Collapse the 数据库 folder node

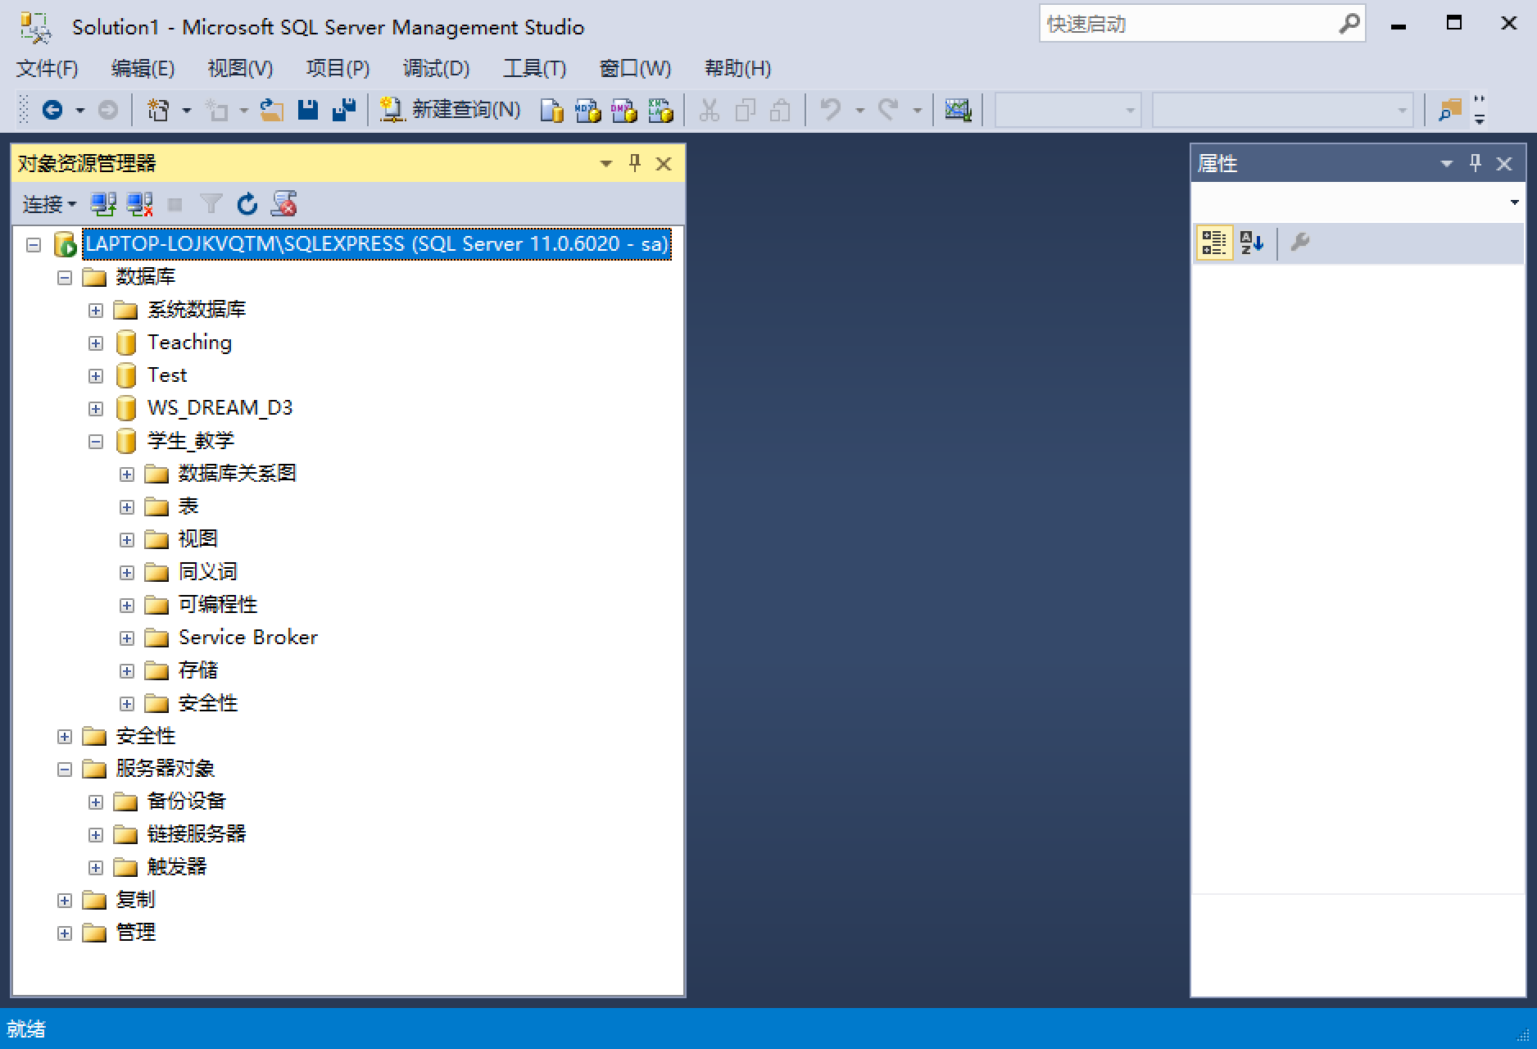65,278
